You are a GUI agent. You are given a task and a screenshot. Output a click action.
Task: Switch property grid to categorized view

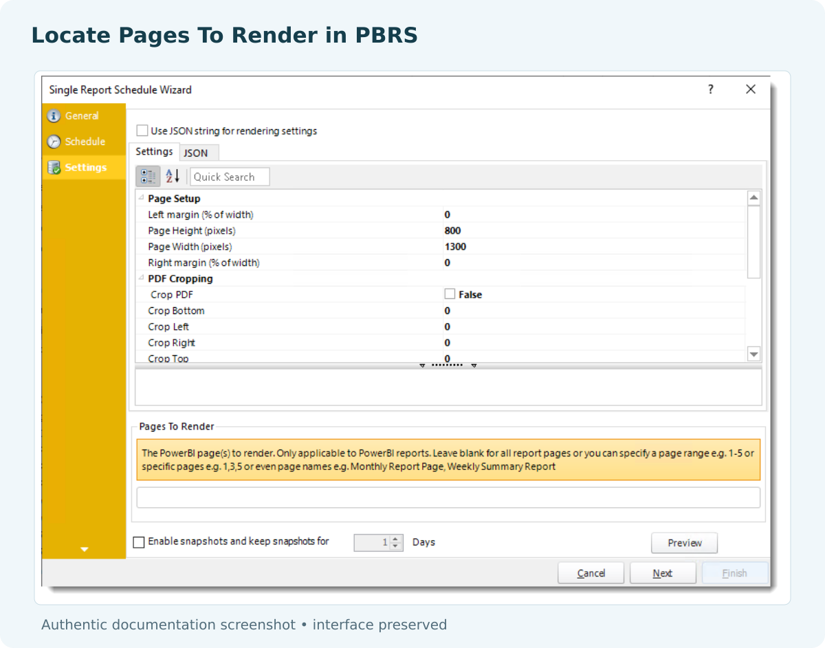[148, 177]
